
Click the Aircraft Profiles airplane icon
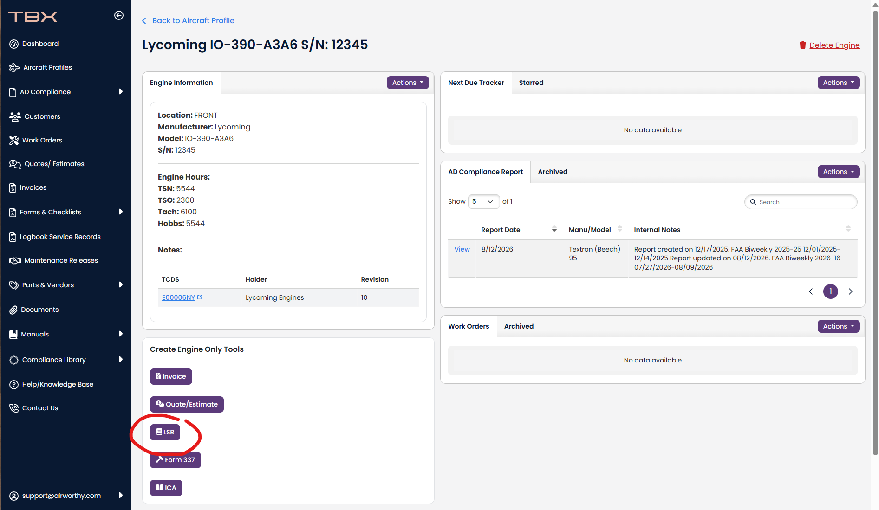(x=14, y=68)
